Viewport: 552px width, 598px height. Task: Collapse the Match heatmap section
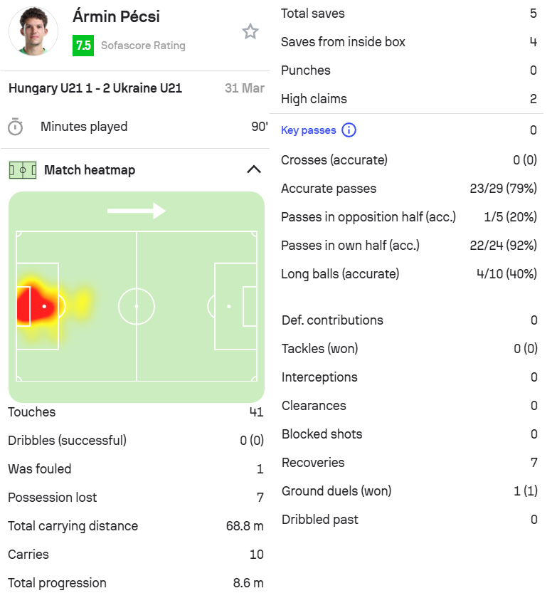pos(253,169)
